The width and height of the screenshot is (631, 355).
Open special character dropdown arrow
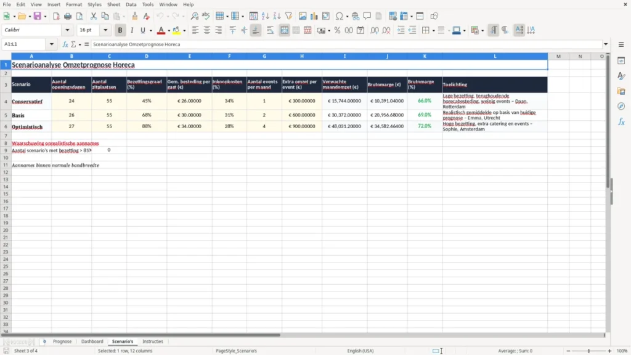[347, 17]
